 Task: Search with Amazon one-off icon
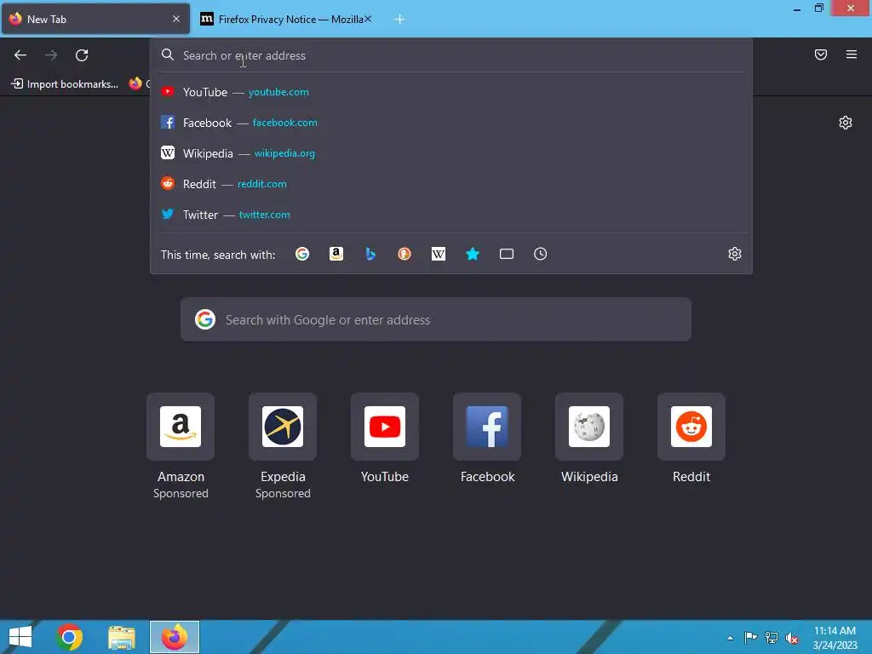(x=336, y=254)
